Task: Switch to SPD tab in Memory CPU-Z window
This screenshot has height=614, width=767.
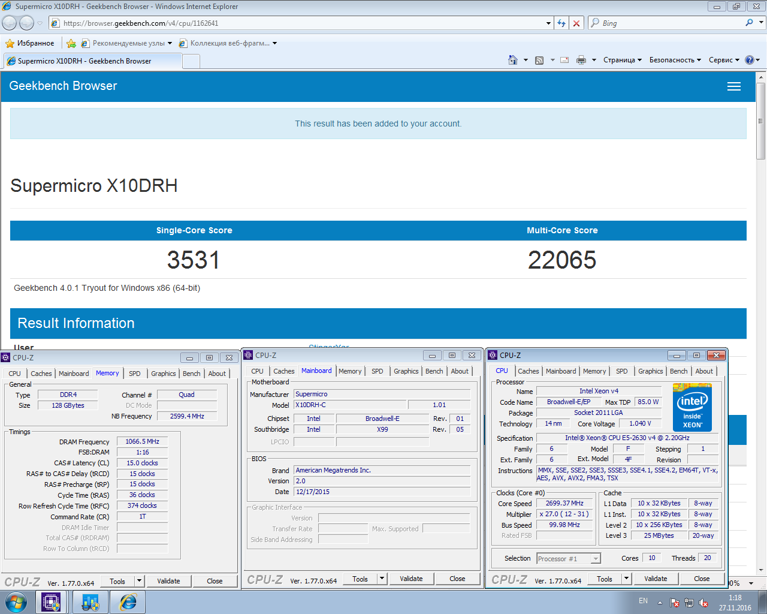Action: pos(135,374)
